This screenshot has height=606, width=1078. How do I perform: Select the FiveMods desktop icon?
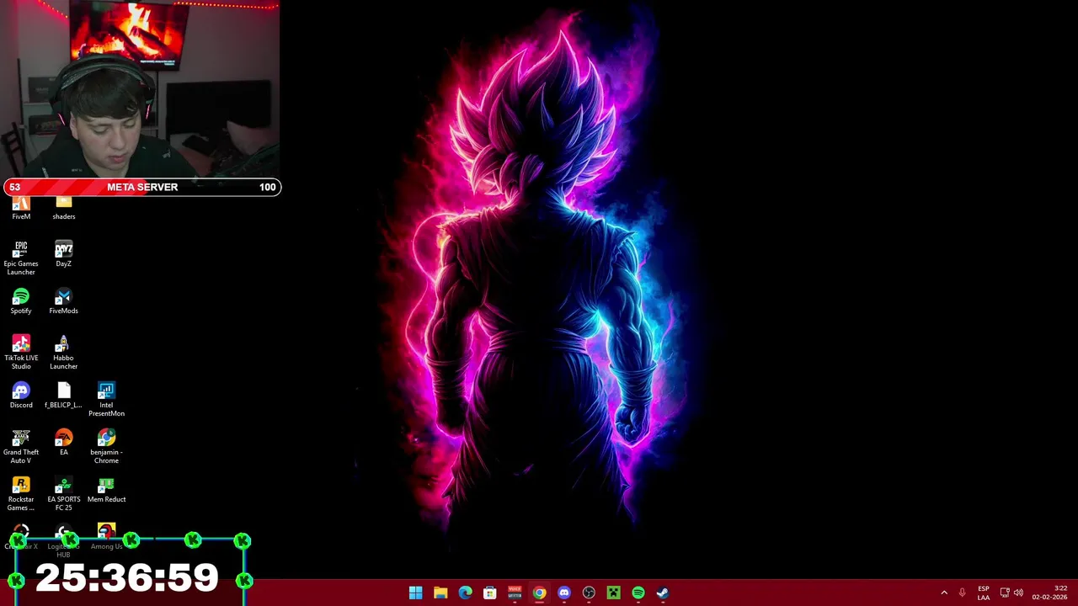point(64,301)
